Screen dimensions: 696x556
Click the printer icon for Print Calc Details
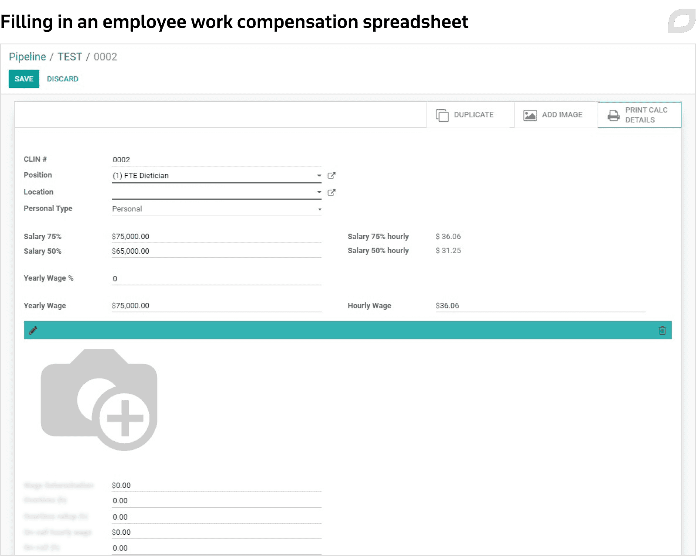click(613, 115)
